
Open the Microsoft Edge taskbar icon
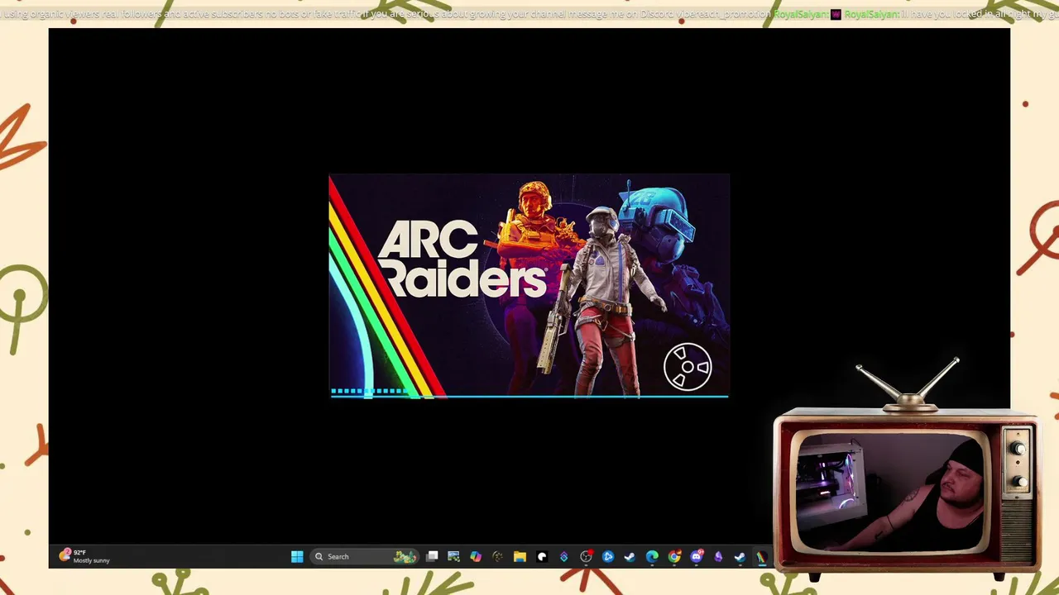pyautogui.click(x=652, y=556)
